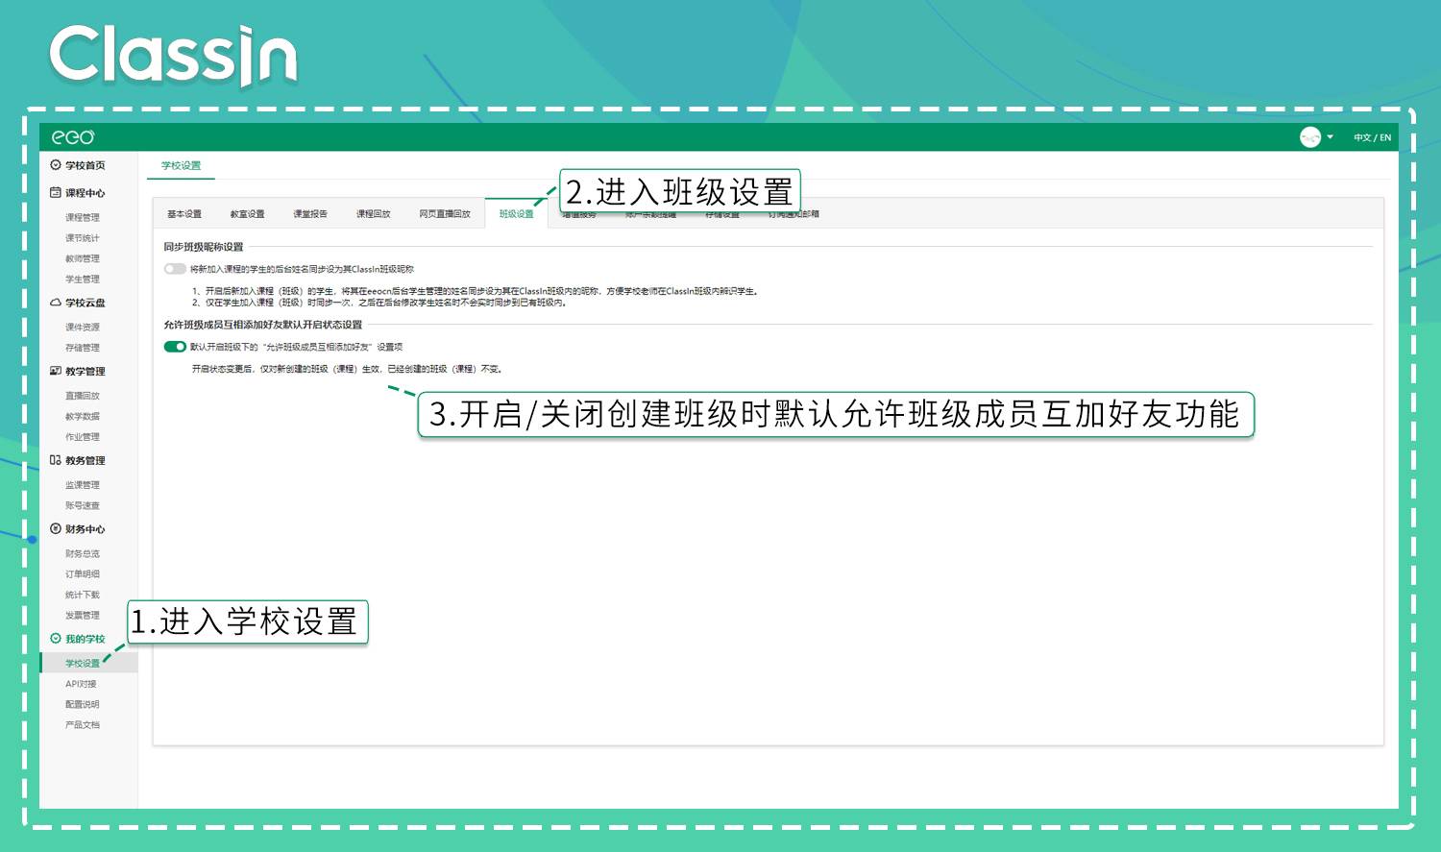The height and width of the screenshot is (852, 1441).
Task: Open 配置说明 in the sidebar
Action: point(83,704)
